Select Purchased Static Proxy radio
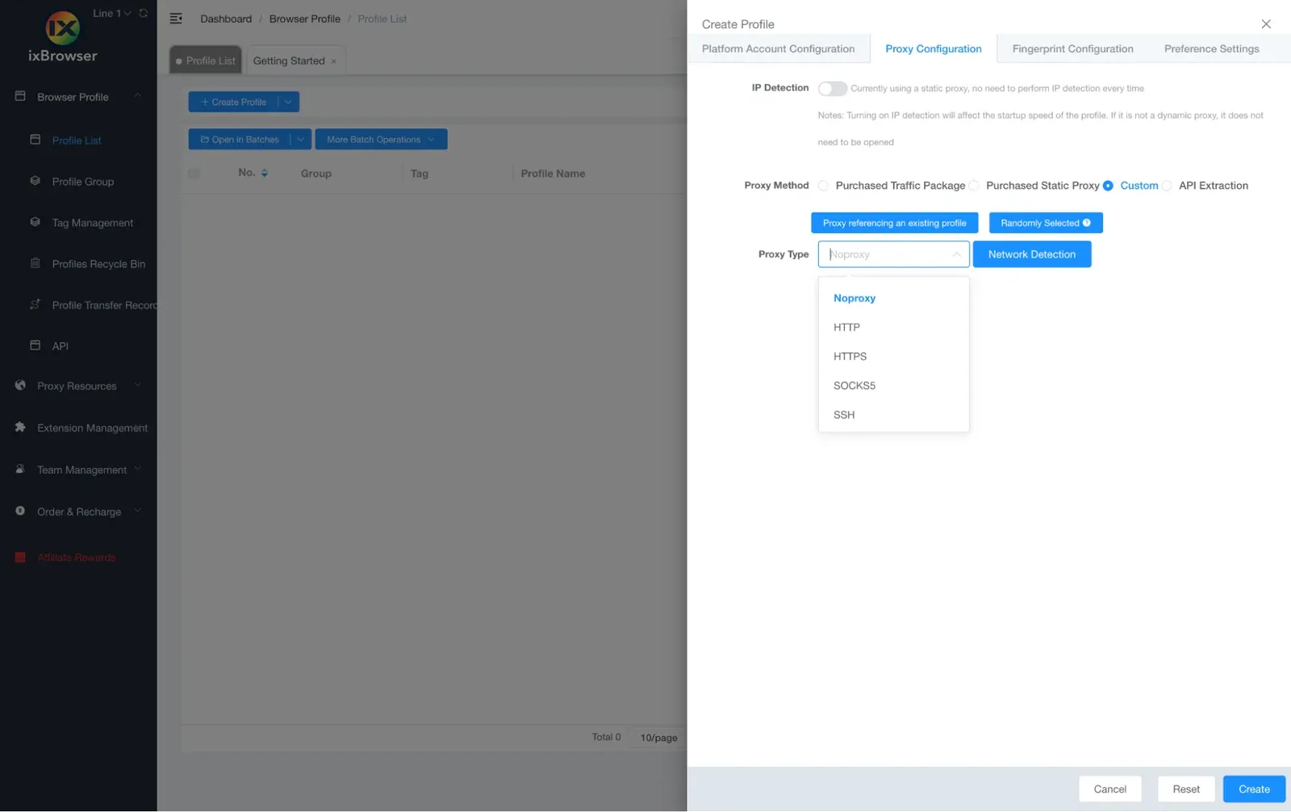This screenshot has height=812, width=1291. click(974, 186)
